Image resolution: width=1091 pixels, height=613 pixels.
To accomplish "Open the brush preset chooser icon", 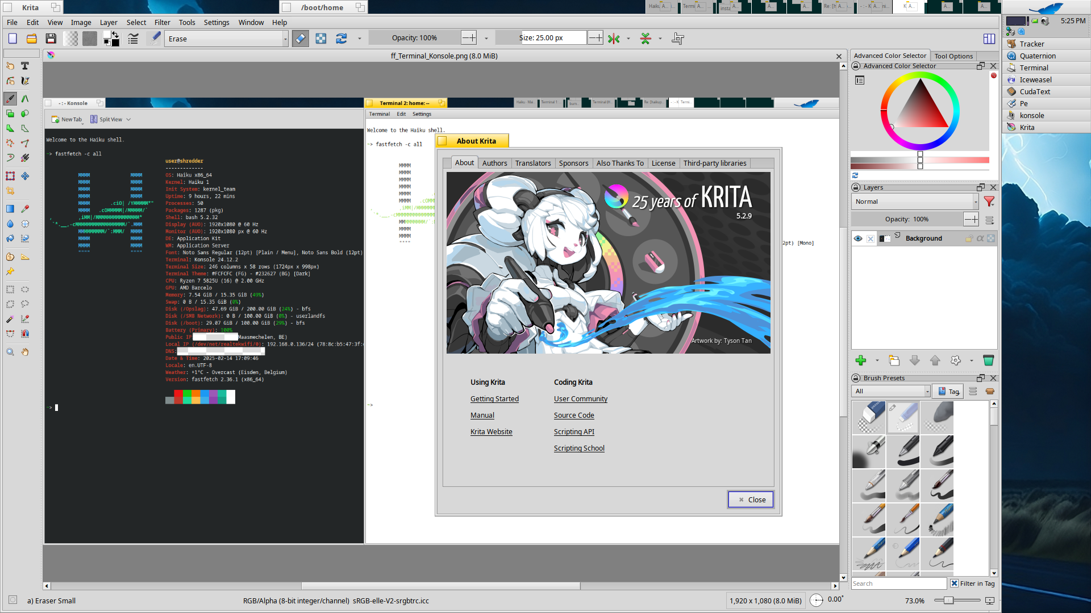I will coord(154,39).
